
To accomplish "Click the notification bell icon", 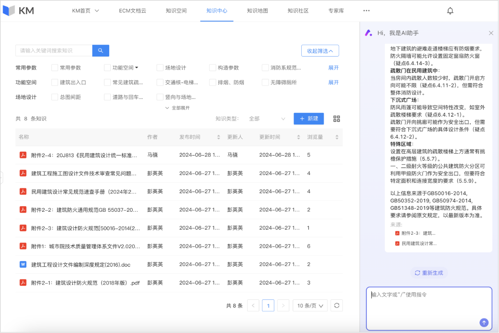I will tap(450, 11).
